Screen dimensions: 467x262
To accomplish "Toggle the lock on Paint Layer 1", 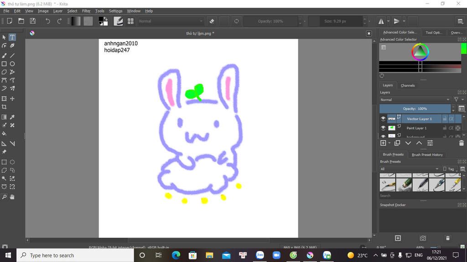I will click(445, 128).
